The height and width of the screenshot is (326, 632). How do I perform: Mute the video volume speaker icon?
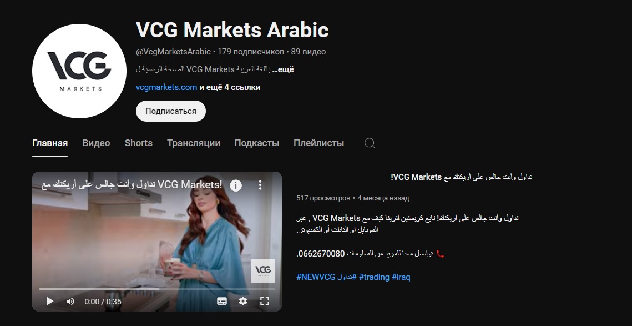[70, 302]
